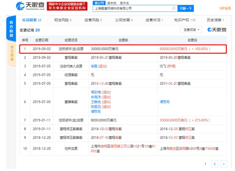Open 谭思亮 link in 变更前 column

click(96, 111)
